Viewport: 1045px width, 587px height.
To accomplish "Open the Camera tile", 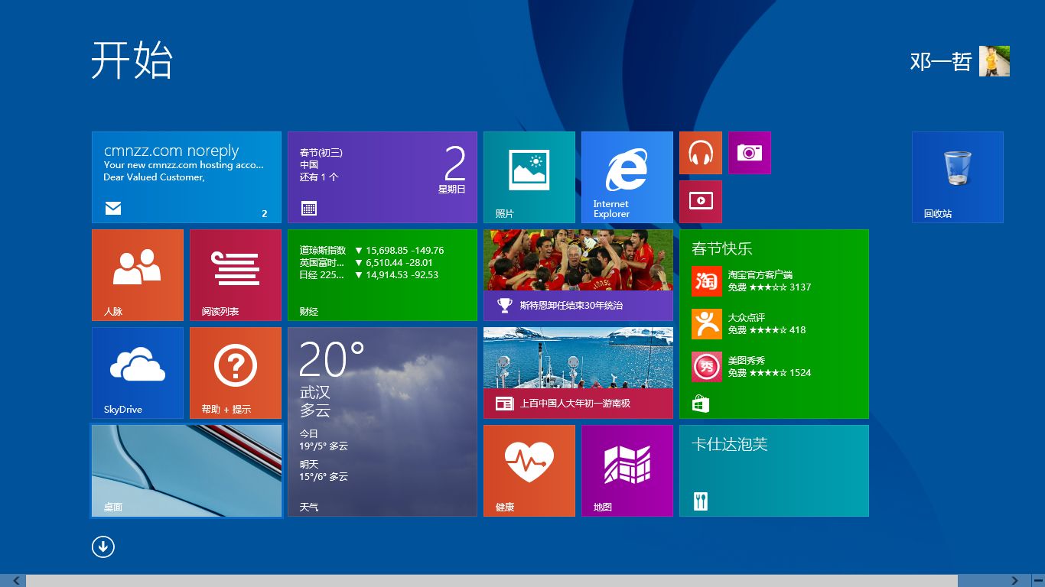I will (x=750, y=153).
